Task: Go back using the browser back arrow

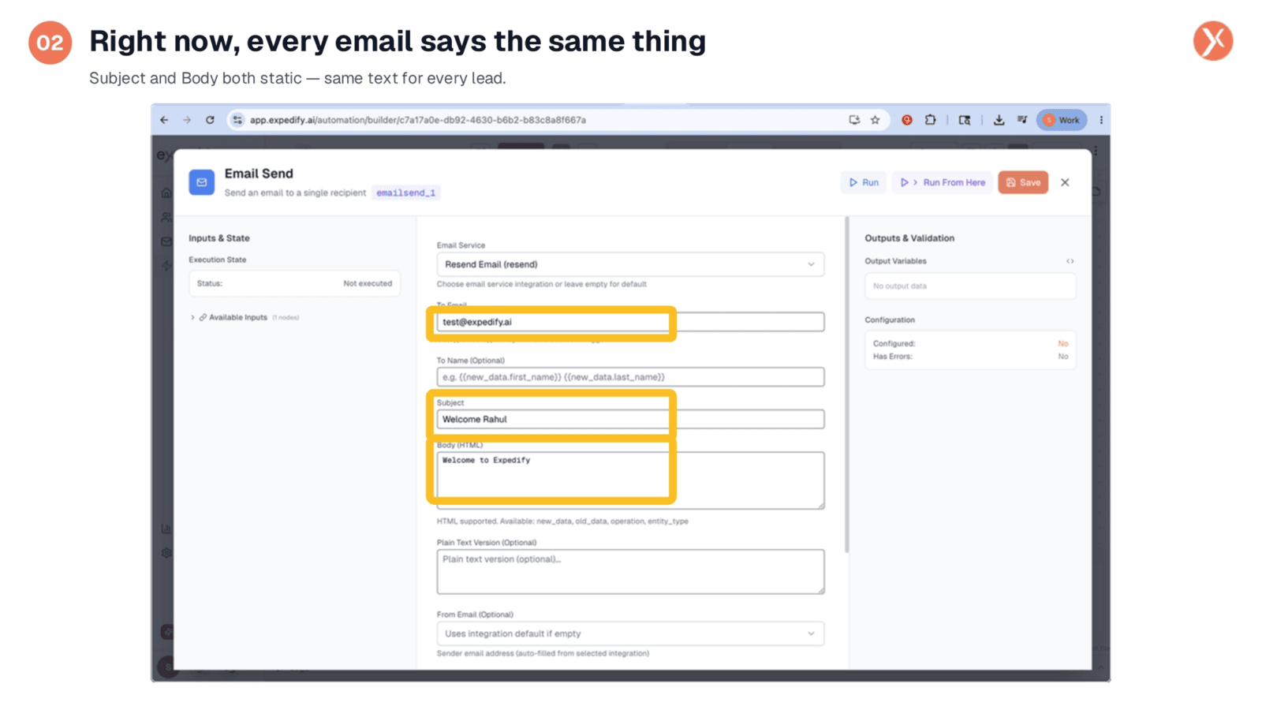Action: click(x=164, y=120)
